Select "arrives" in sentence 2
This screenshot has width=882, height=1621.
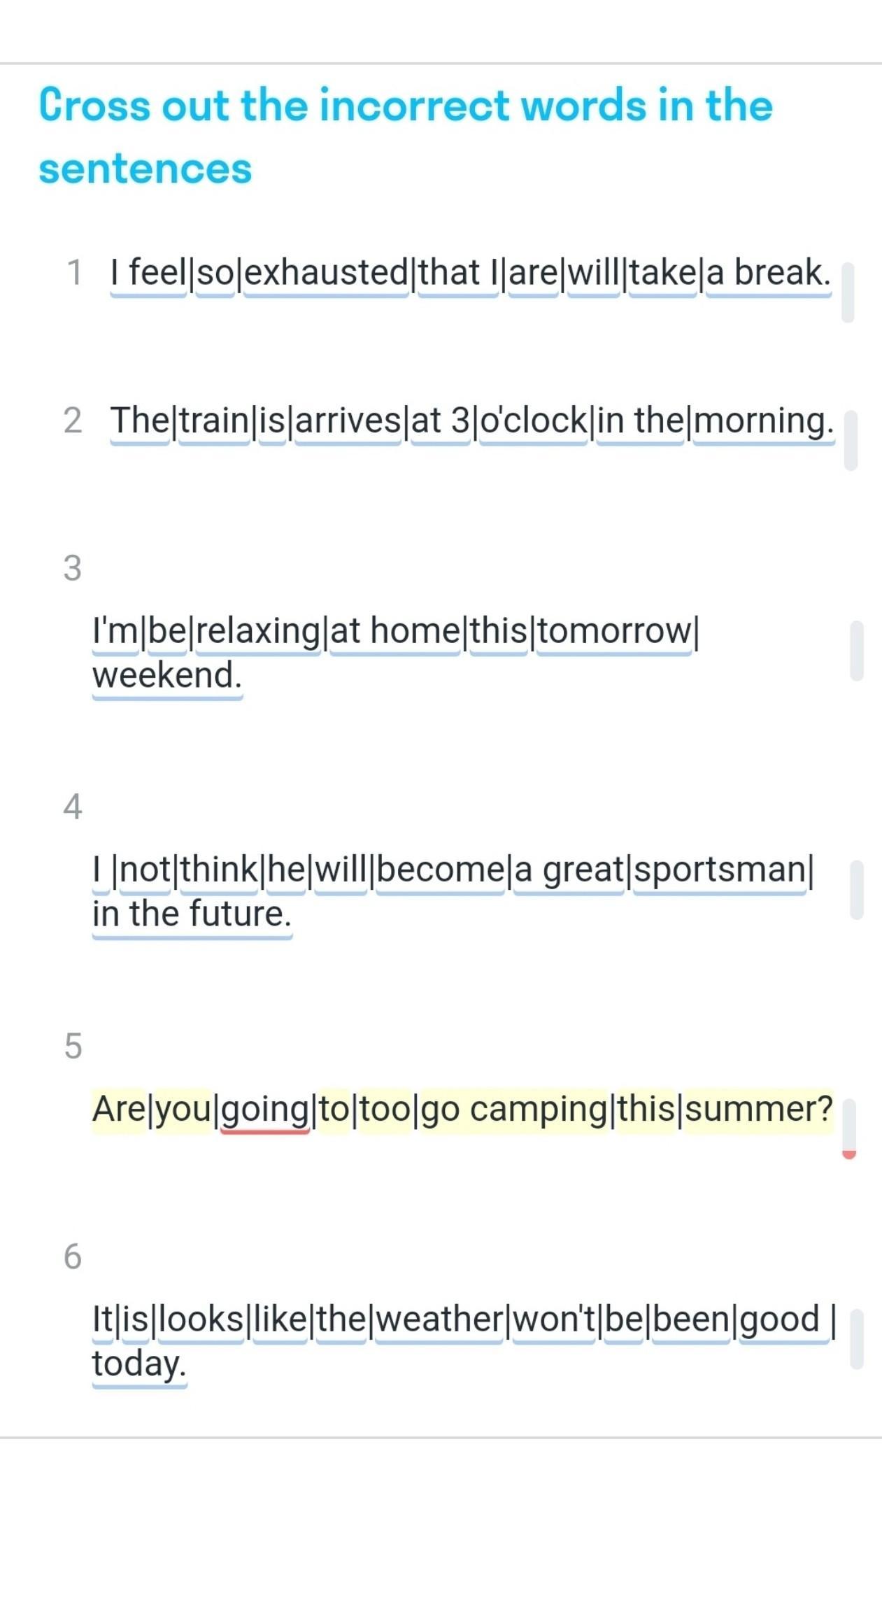pos(348,420)
